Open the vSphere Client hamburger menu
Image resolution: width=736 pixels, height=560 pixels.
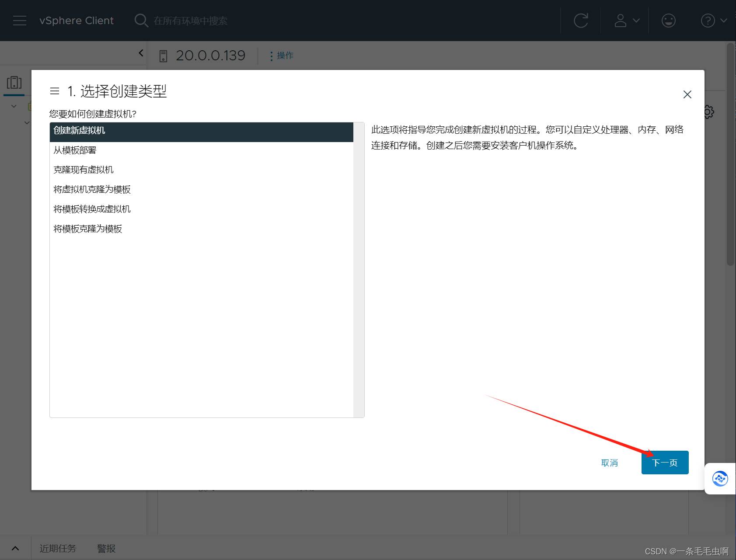click(20, 21)
